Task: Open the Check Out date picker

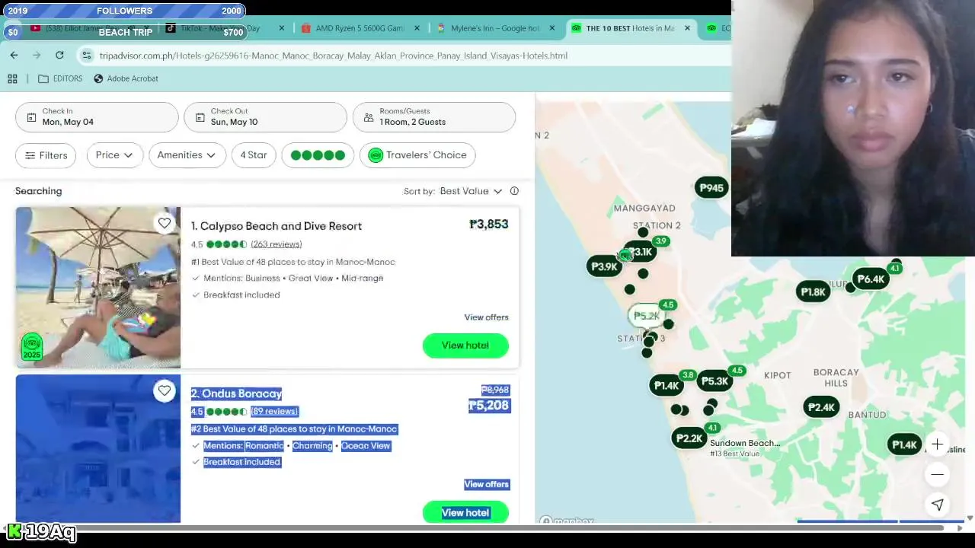Action: 265,117
